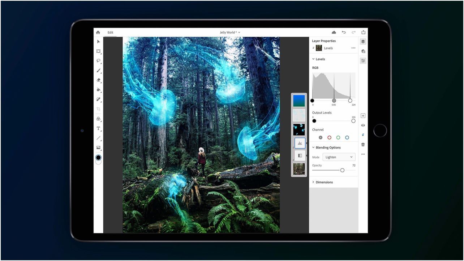Select the Brush tool
Screen dimensions: 464x261
[98, 71]
